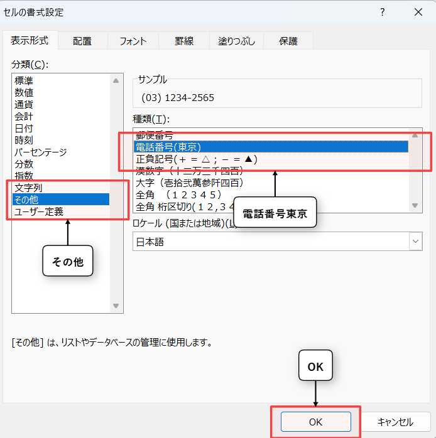Viewport: 436px width, 438px height.
Task: Confirm with the OK button
Action: (x=315, y=422)
